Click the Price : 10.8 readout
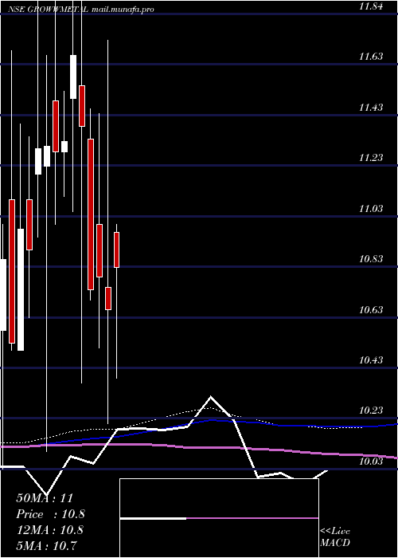Image resolution: width=398 pixels, height=558 pixels. click(x=50, y=514)
